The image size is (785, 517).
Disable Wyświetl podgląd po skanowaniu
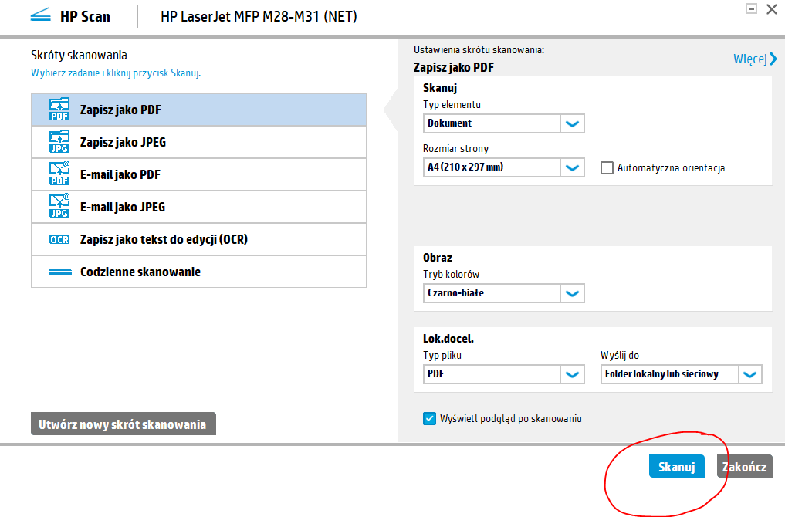click(429, 418)
